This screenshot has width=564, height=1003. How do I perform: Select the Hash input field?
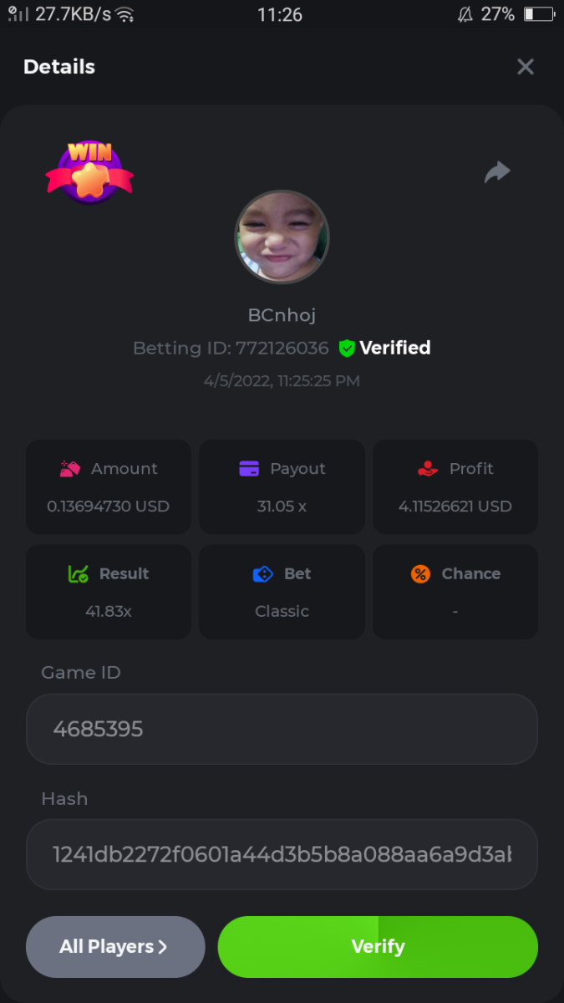click(282, 854)
